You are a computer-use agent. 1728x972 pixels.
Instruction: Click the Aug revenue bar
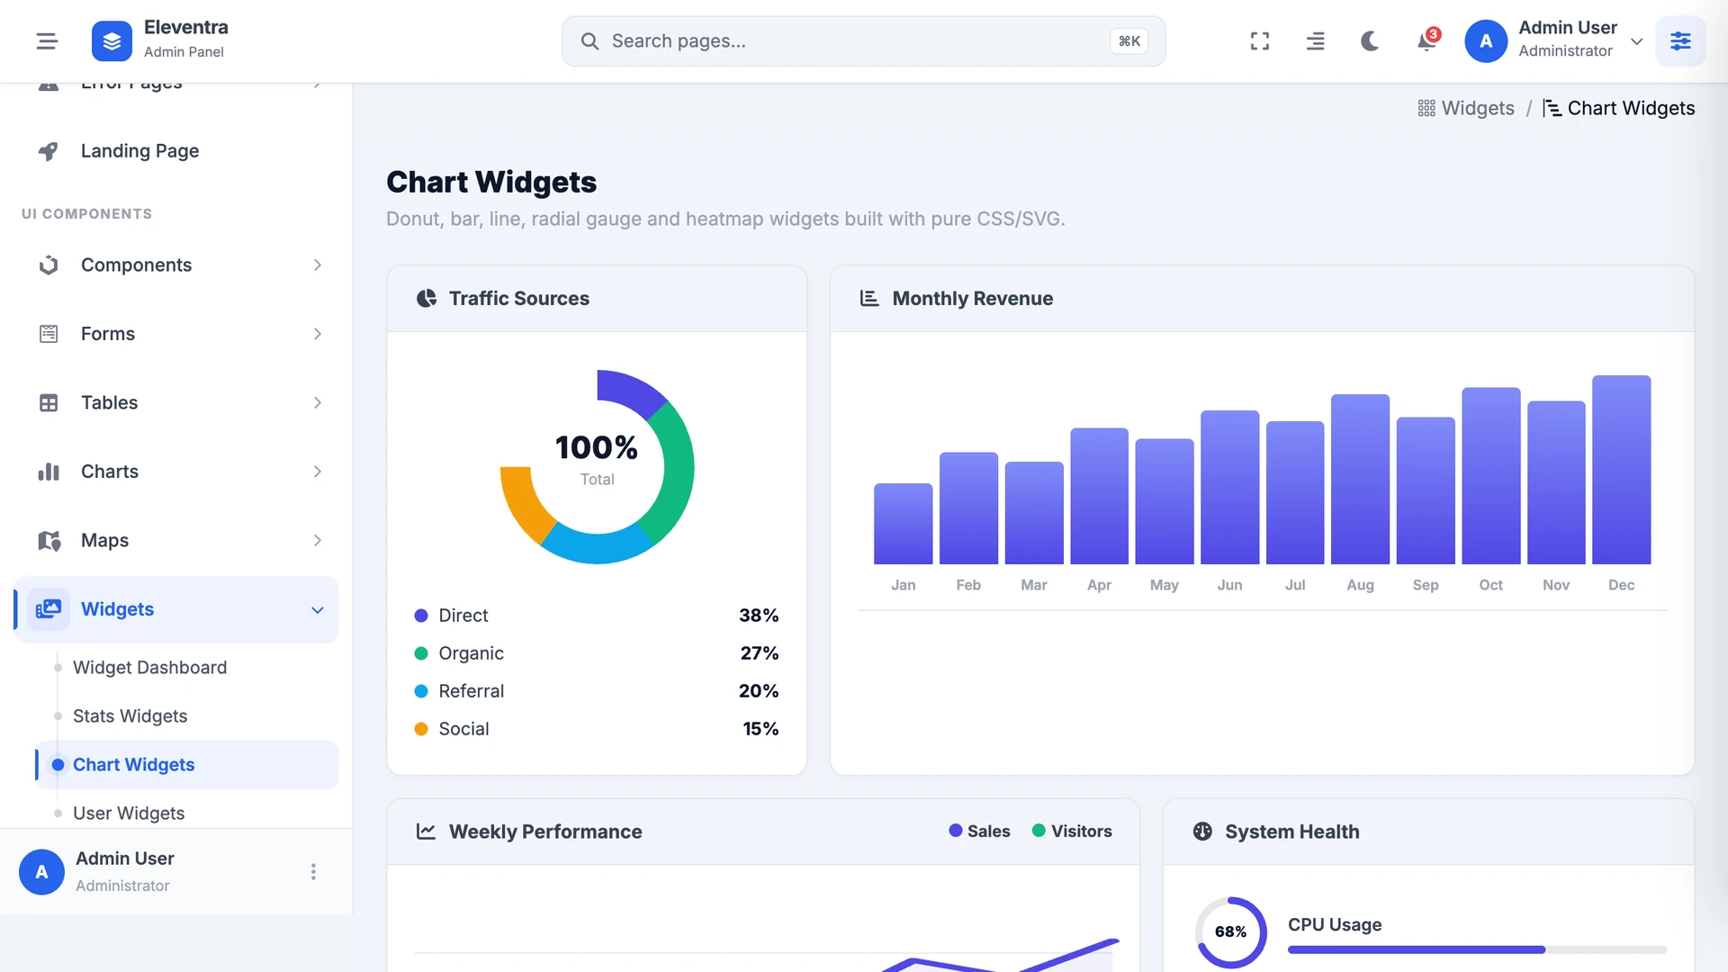(1360, 480)
